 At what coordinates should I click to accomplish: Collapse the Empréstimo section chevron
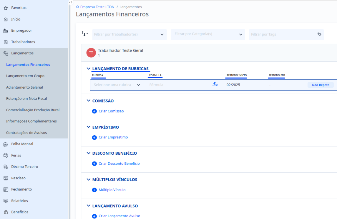point(88,127)
